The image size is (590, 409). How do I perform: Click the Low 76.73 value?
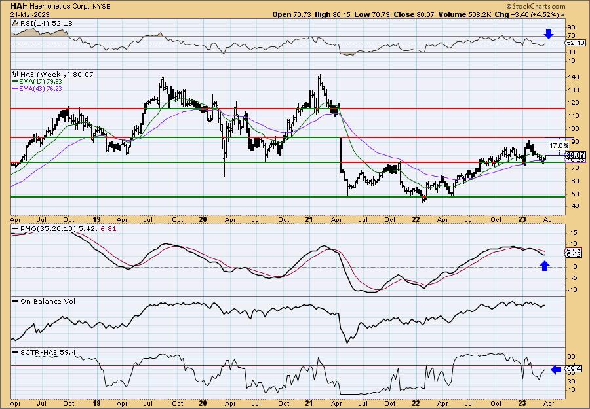372,14
